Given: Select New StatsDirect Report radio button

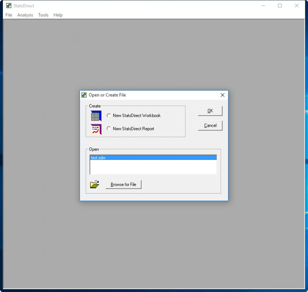Looking at the screenshot, I should click(109, 128).
